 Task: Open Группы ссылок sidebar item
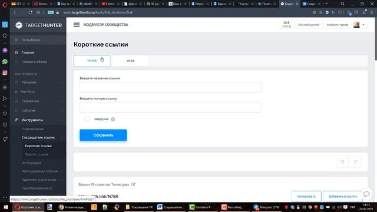pos(37,154)
